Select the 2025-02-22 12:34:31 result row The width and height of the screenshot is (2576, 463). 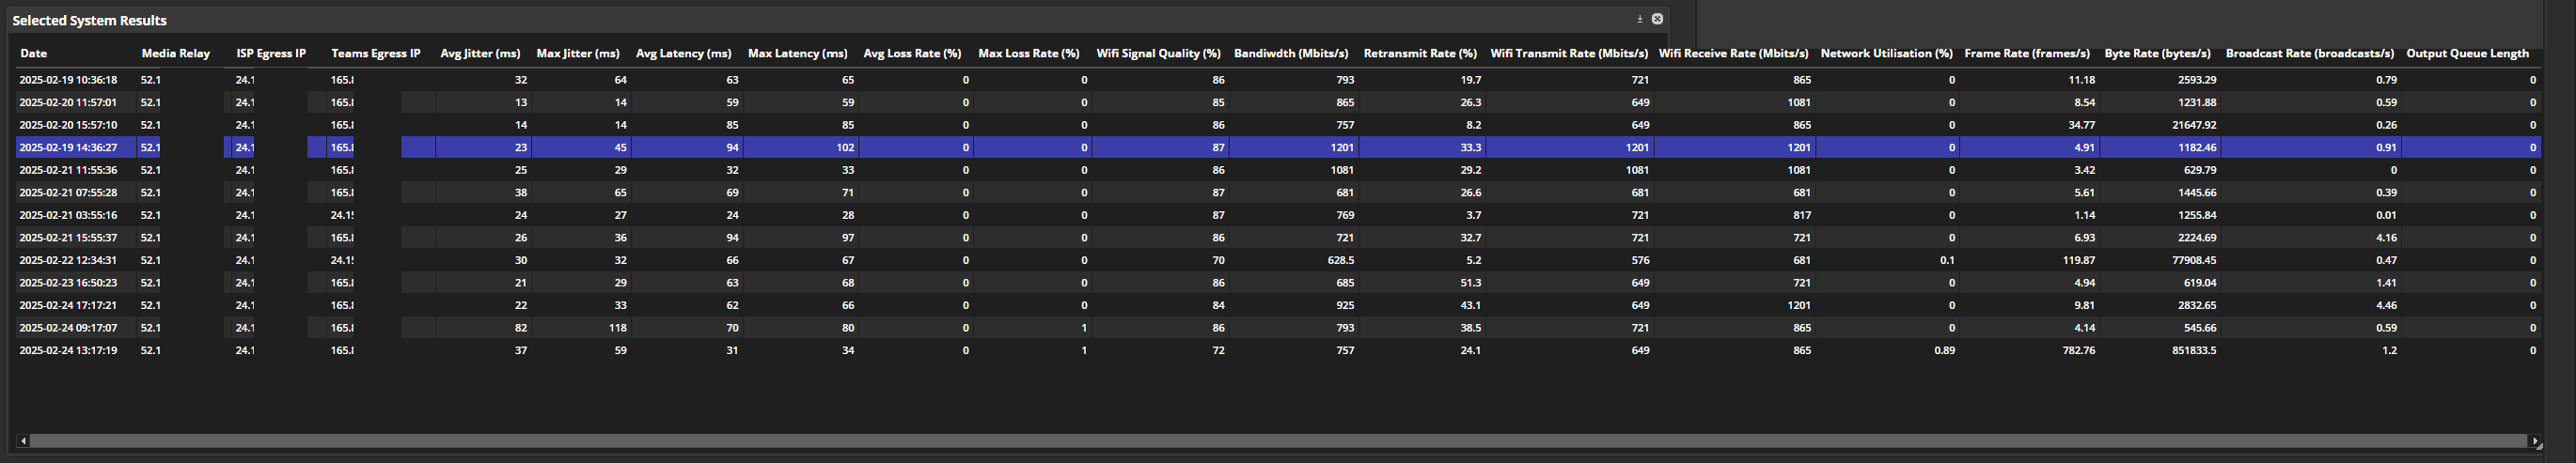tap(68, 261)
